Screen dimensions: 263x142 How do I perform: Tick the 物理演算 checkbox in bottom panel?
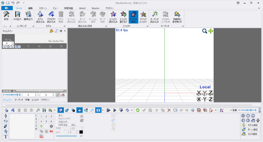[57, 125]
